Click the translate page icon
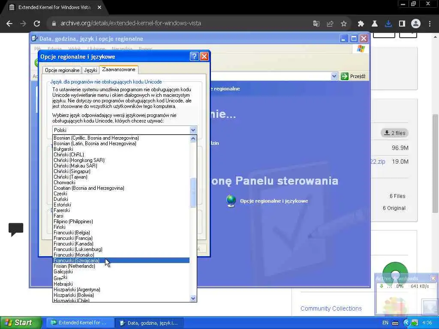Screen dimensions: 439x329 (x=316, y=24)
